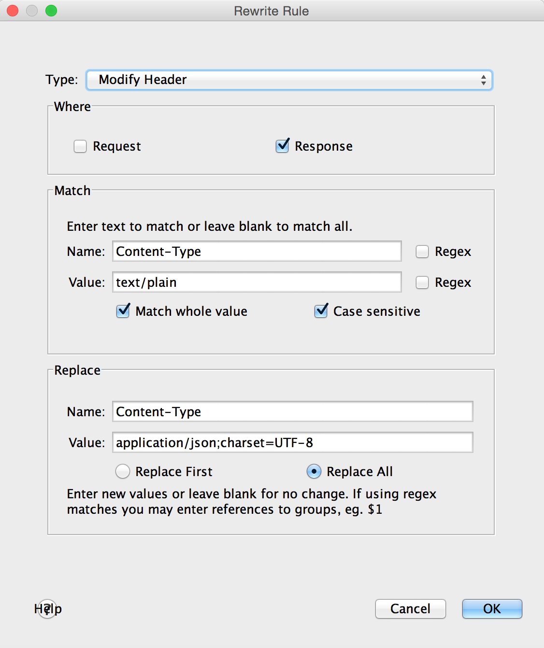Enable Regex for the Match Name field
Screen dimensions: 544x648
click(422, 252)
